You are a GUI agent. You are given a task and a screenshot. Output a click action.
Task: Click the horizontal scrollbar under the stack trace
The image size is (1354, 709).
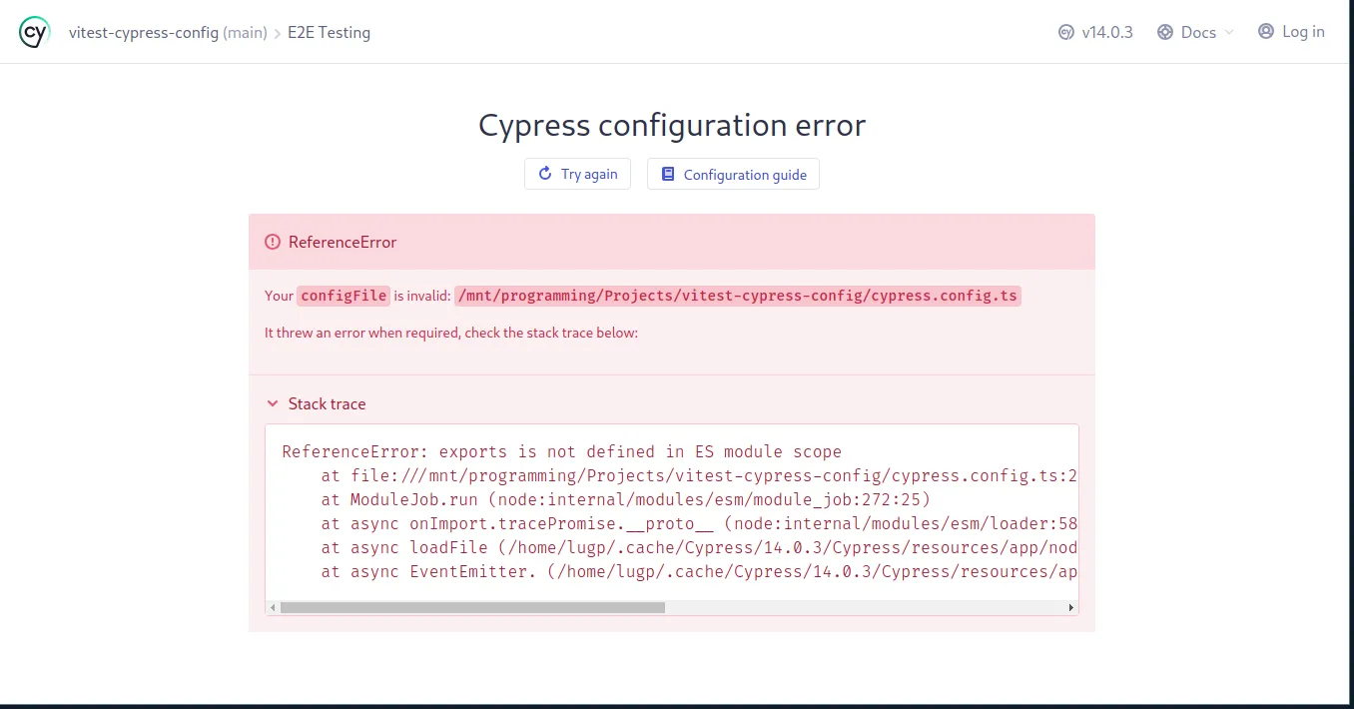click(472, 606)
